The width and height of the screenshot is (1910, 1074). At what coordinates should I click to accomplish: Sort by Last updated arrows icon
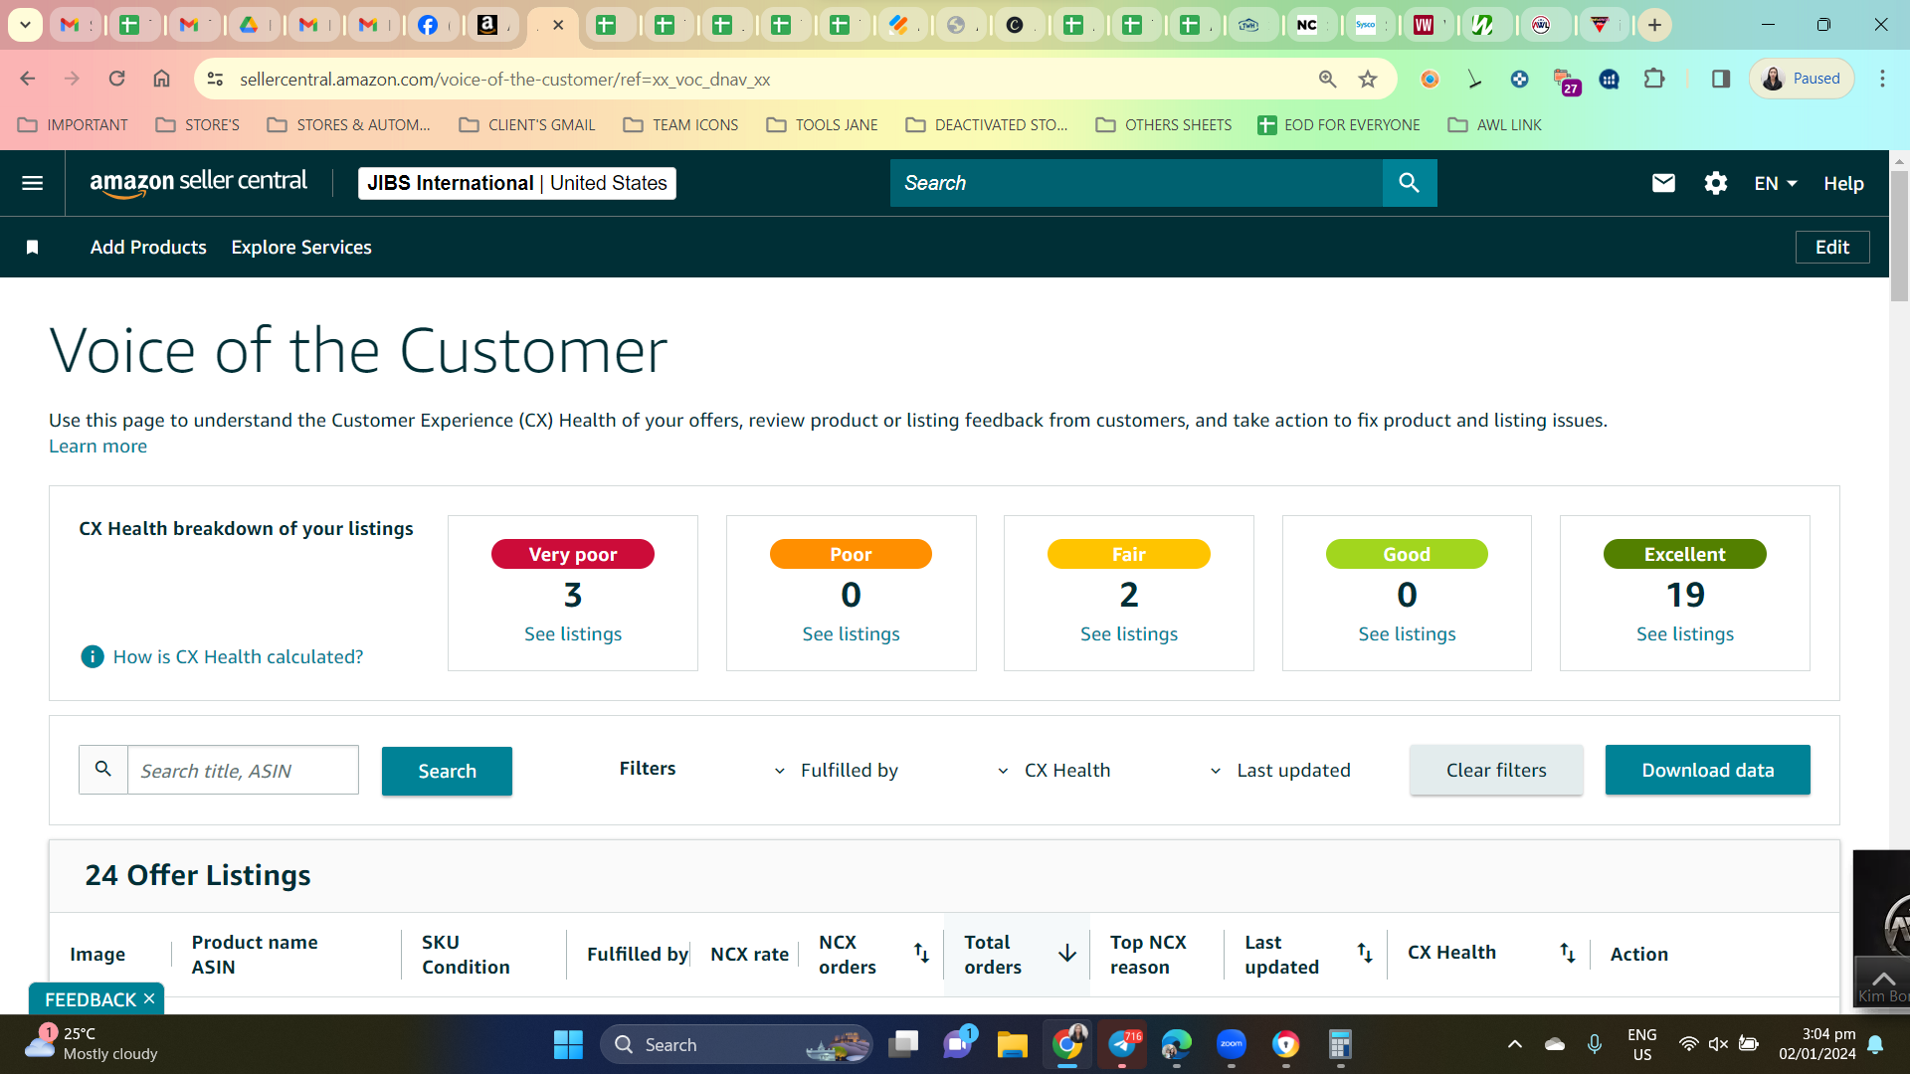(x=1365, y=954)
